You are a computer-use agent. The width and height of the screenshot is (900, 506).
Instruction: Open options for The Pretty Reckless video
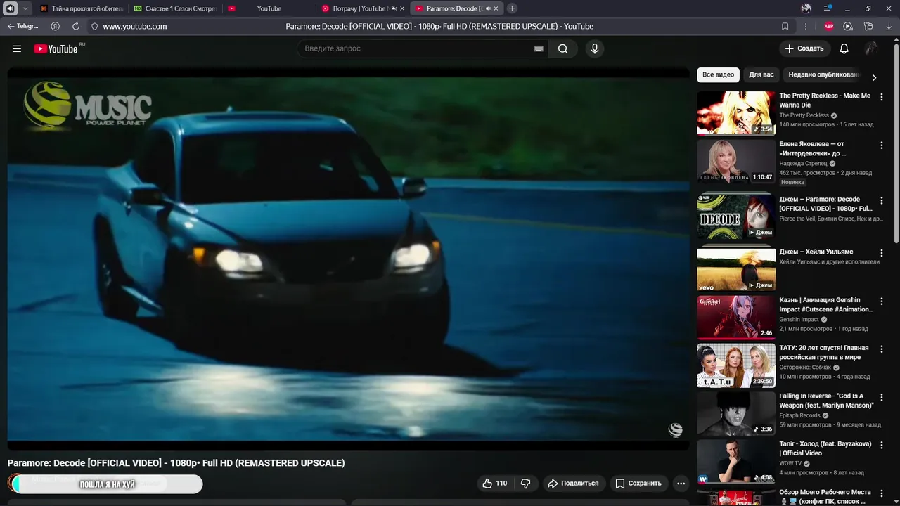(x=882, y=97)
